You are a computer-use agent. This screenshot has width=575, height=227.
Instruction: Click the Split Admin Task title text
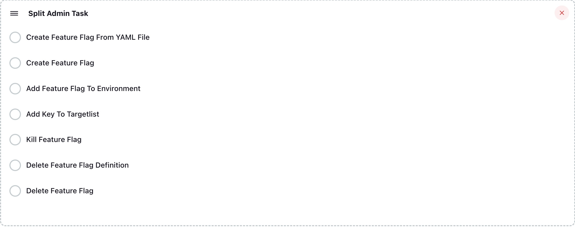coord(58,13)
